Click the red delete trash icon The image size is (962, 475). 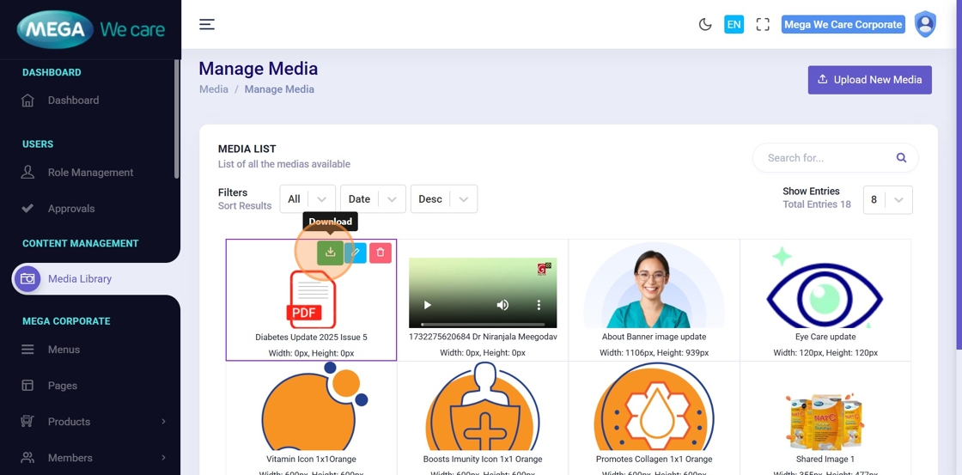(381, 253)
